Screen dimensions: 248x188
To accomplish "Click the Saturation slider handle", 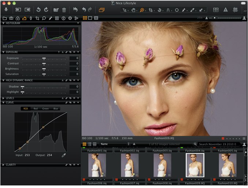I will pos(44,74).
